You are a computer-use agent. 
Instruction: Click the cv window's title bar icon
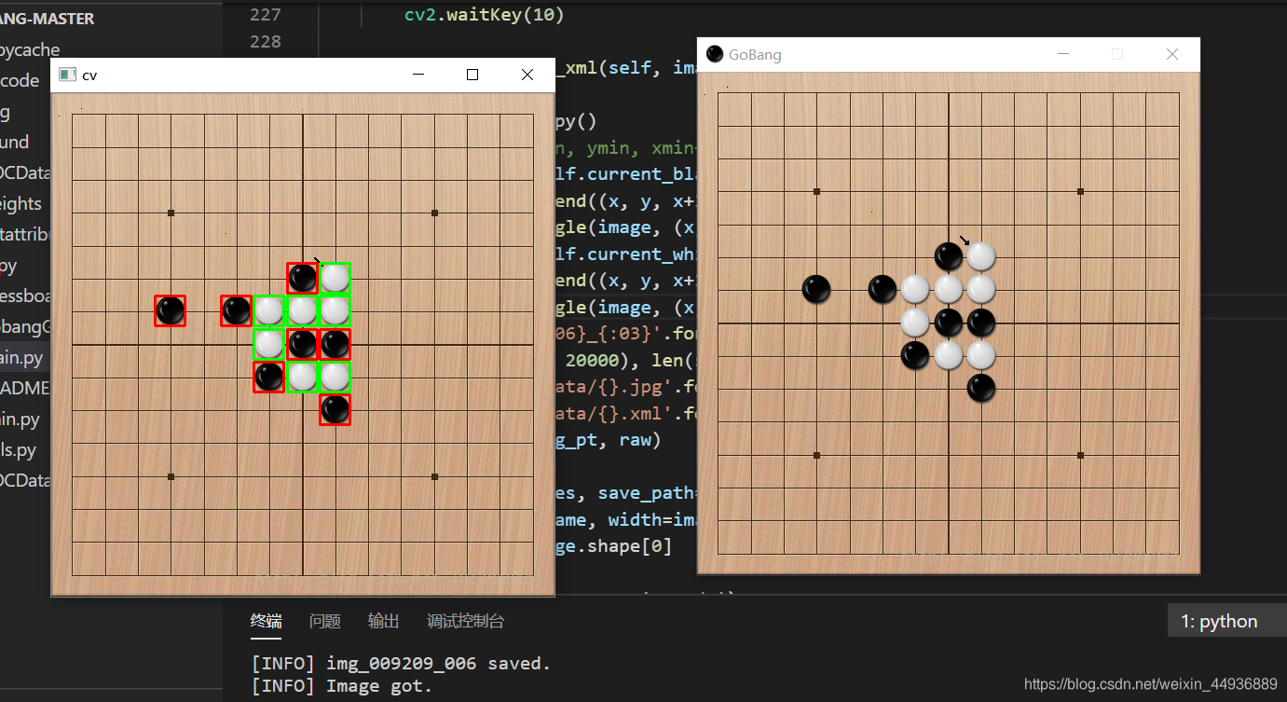[x=67, y=75]
